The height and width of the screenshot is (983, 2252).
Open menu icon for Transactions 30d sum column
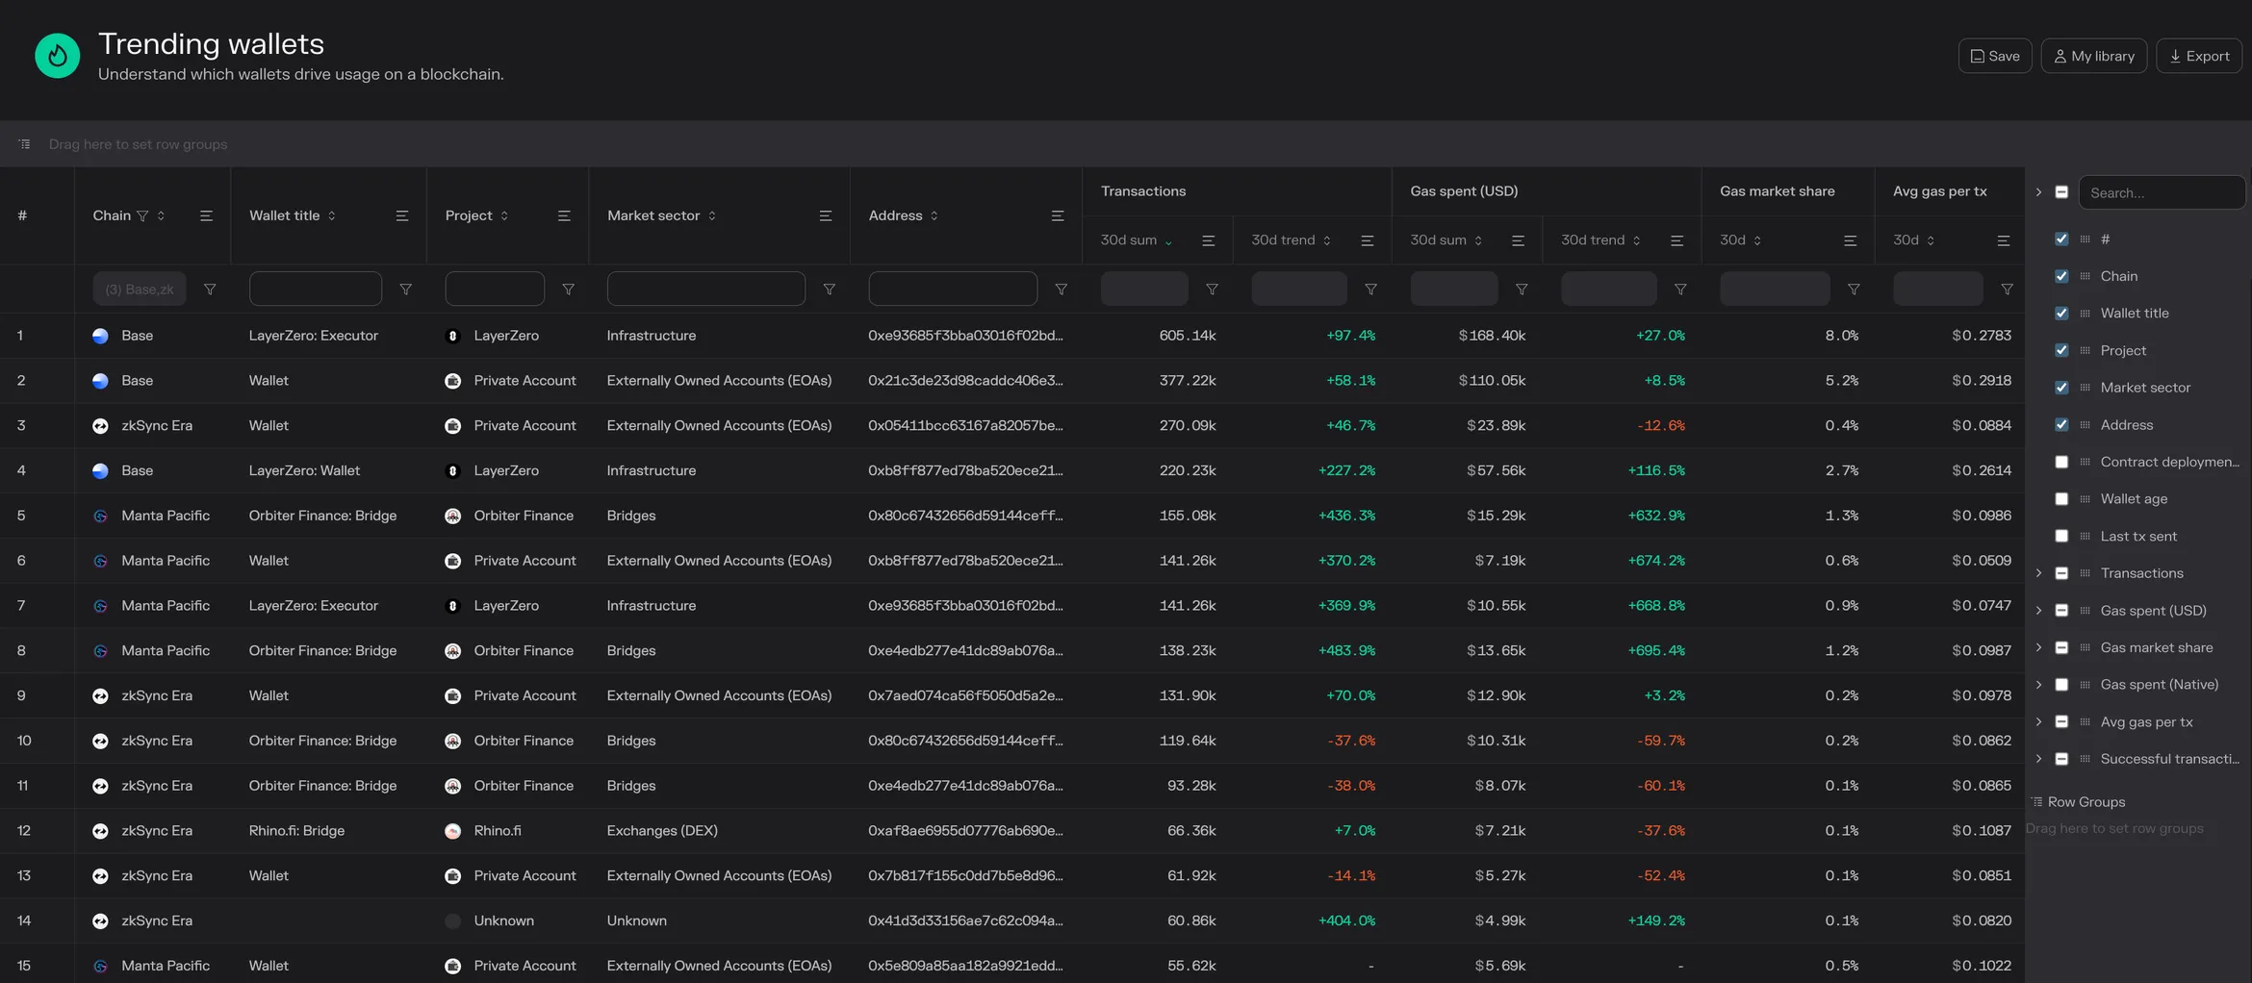[1209, 240]
